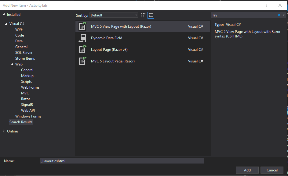Screen dimensions: 288x176
Task: Clear the search box with the X icon
Action: (x=279, y=15)
